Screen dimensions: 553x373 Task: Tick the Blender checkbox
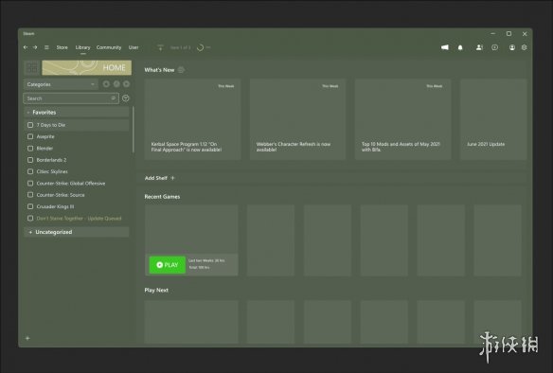pyautogui.click(x=30, y=149)
